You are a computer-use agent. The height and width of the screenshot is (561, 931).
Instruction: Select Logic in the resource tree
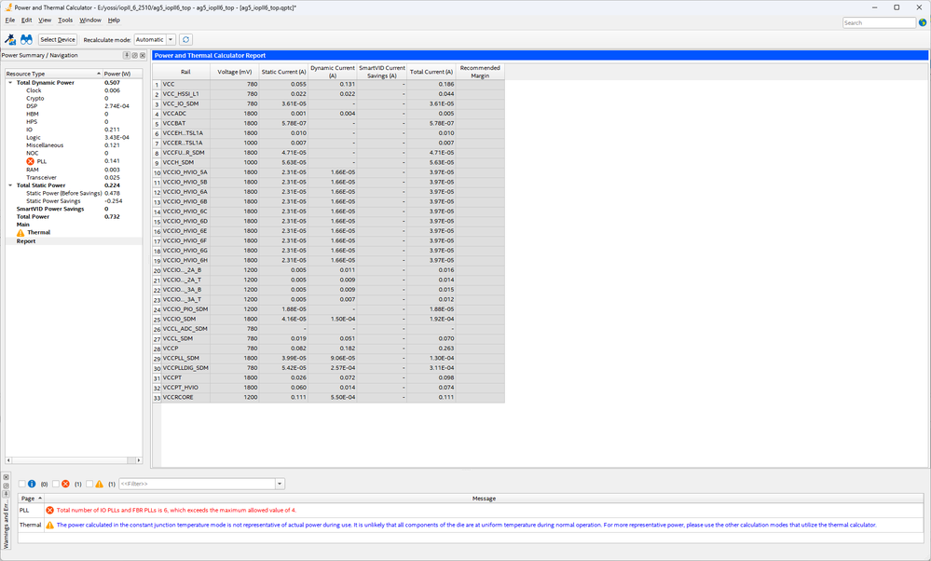(x=34, y=138)
